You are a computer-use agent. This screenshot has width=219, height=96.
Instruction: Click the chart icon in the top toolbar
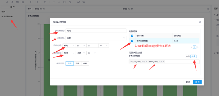tap(7, 2)
